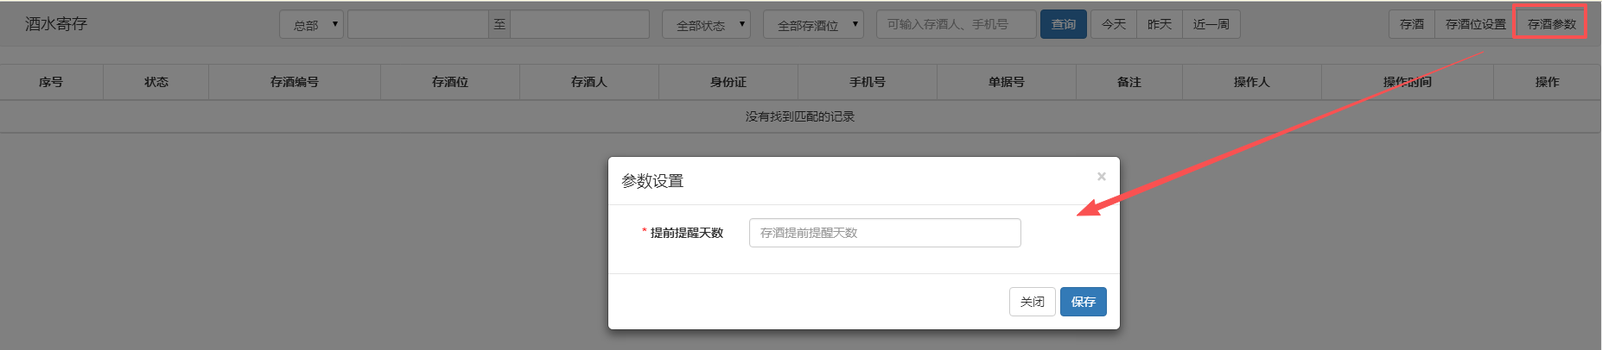Expand the 全部状态 status dropdown

(x=706, y=25)
